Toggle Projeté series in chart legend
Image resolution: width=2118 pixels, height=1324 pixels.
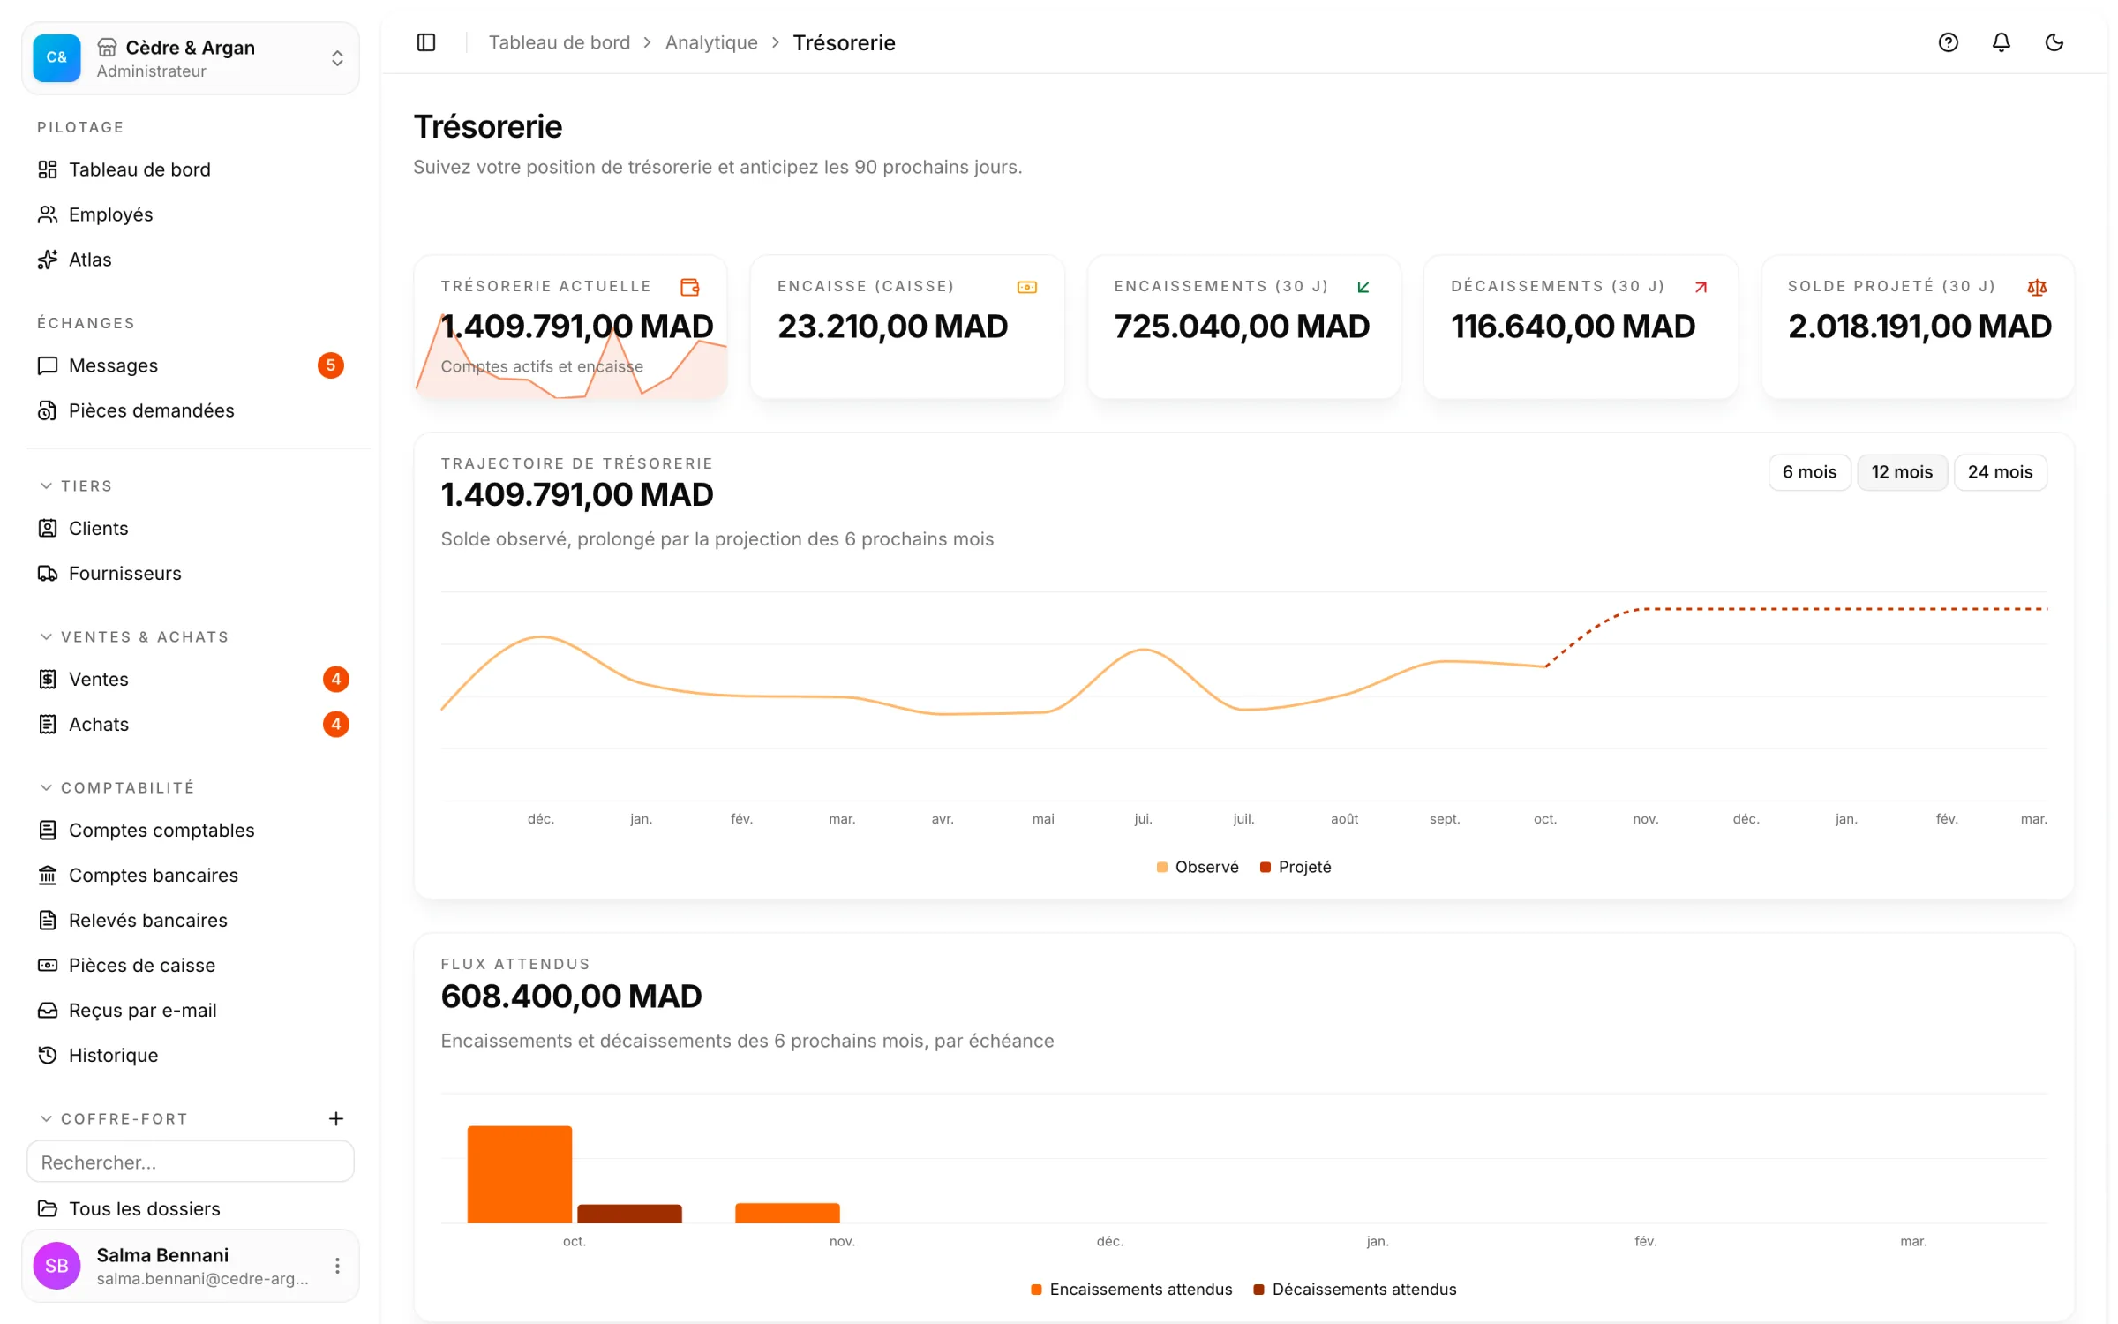(x=1296, y=867)
